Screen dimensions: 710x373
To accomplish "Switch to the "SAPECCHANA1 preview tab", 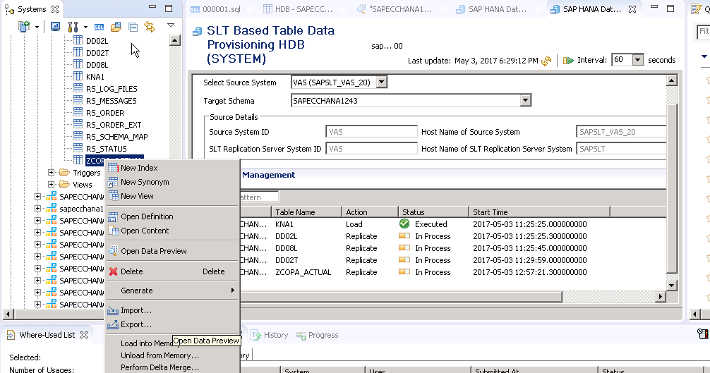I will click(x=395, y=9).
